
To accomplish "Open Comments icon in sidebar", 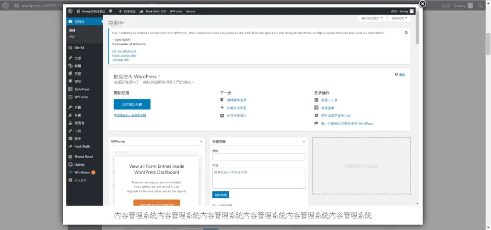I will [x=70, y=81].
